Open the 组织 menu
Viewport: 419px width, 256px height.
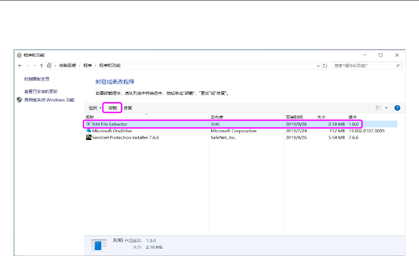(x=95, y=108)
